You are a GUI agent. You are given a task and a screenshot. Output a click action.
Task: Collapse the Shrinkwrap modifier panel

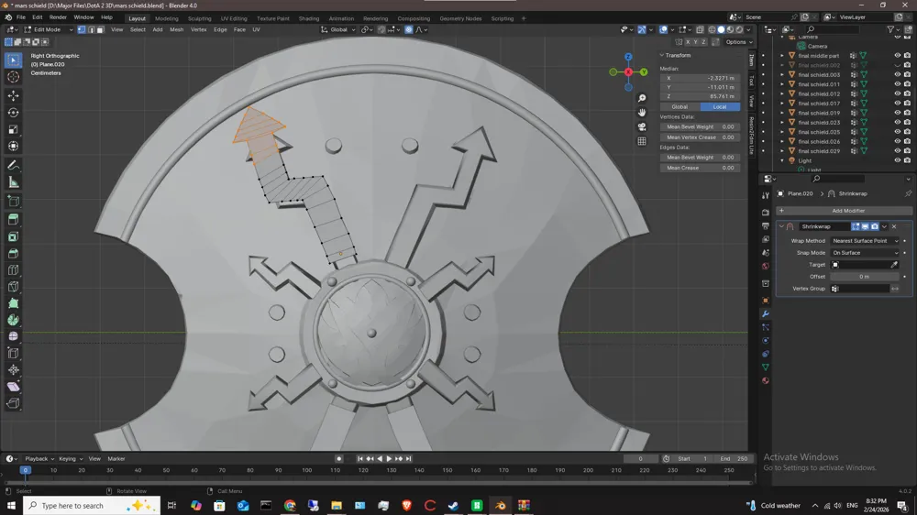point(781,226)
